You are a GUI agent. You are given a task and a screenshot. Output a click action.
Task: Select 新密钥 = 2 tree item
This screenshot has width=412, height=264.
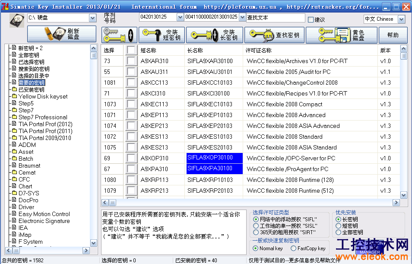(31, 48)
